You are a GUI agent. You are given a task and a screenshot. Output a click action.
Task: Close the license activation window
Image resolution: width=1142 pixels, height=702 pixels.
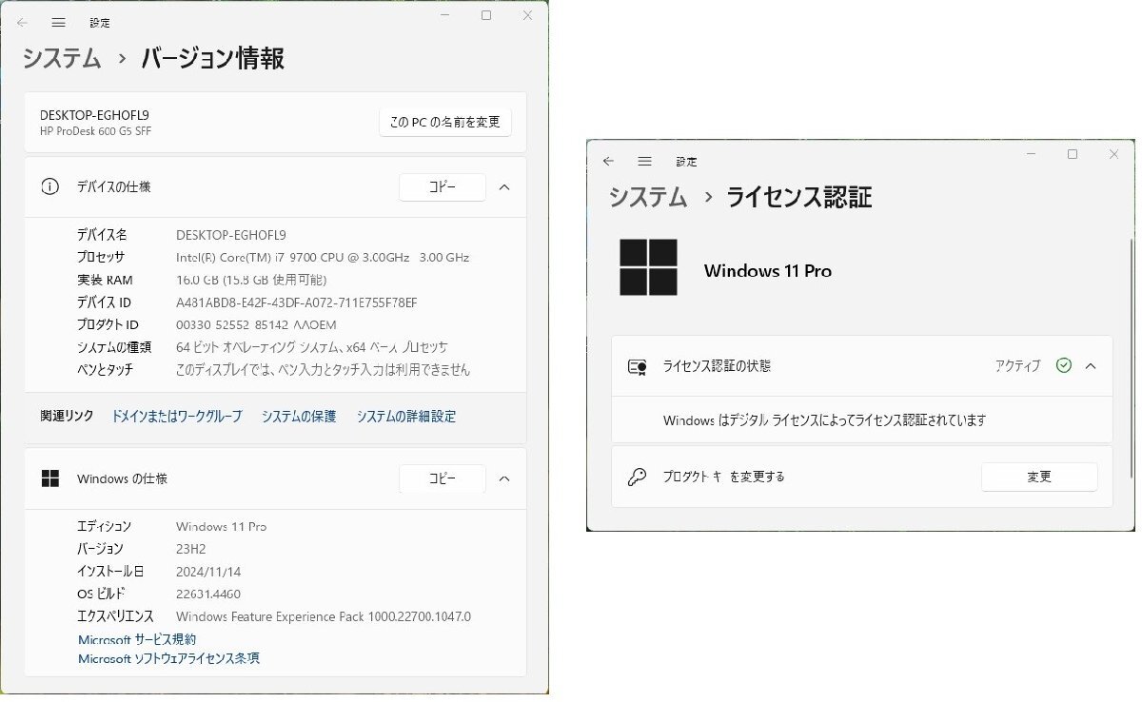click(1113, 154)
